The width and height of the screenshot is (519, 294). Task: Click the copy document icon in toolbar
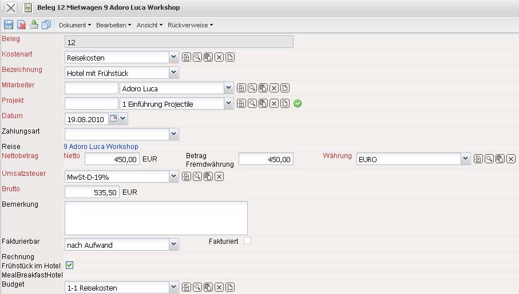click(46, 25)
